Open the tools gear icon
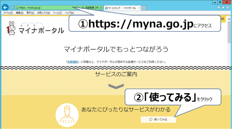232x129 pixels. click(228, 7)
